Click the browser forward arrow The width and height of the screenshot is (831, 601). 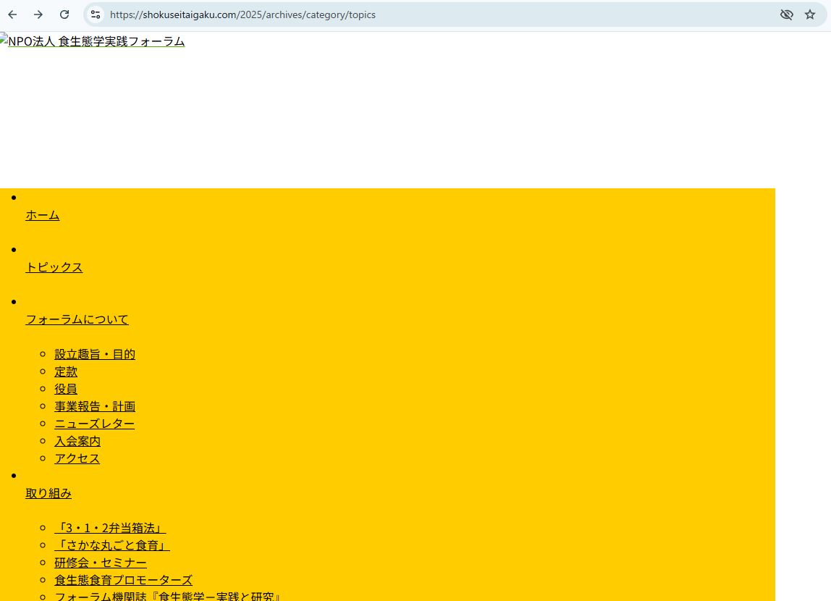click(38, 14)
